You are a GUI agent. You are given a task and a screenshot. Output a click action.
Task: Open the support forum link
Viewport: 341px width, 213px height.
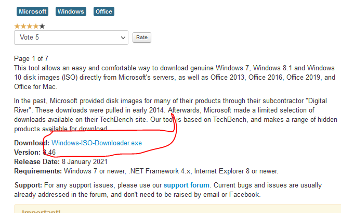[x=187, y=185]
